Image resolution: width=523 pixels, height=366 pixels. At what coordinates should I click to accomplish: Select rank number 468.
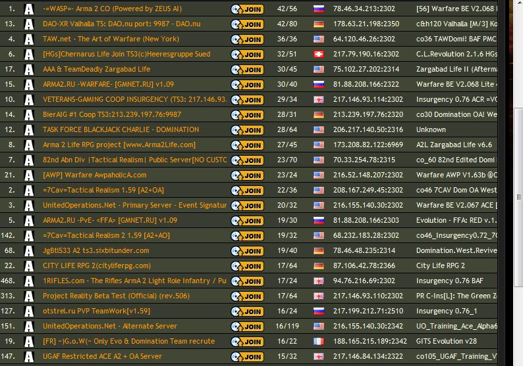pyautogui.click(x=8, y=281)
